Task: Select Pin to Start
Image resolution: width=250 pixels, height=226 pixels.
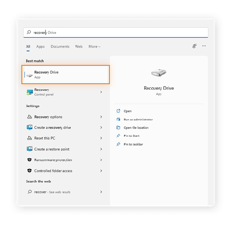Action: pyautogui.click(x=131, y=136)
